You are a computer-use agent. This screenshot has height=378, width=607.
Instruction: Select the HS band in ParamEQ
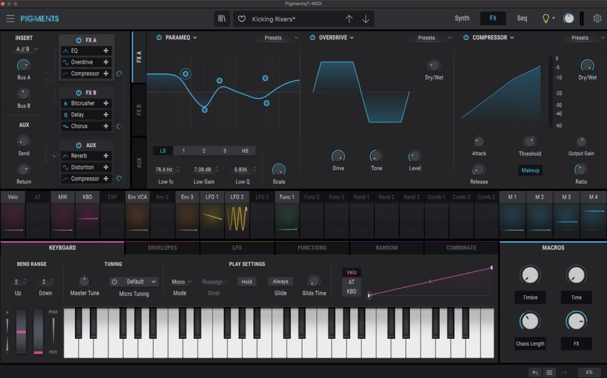pos(245,151)
